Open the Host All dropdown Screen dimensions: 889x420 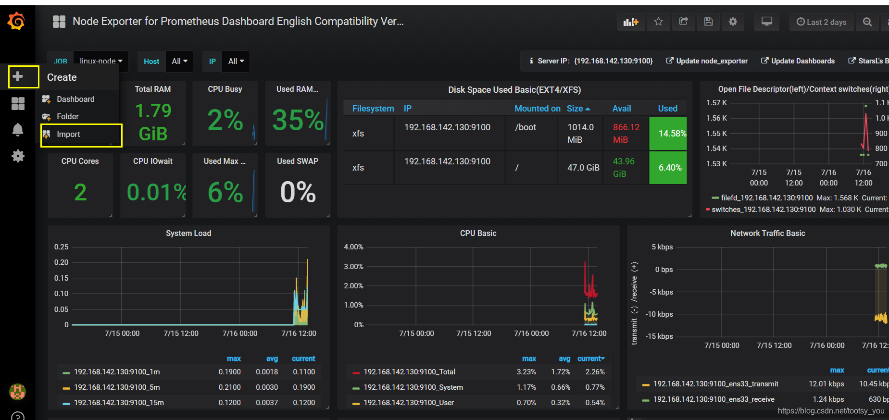[179, 62]
